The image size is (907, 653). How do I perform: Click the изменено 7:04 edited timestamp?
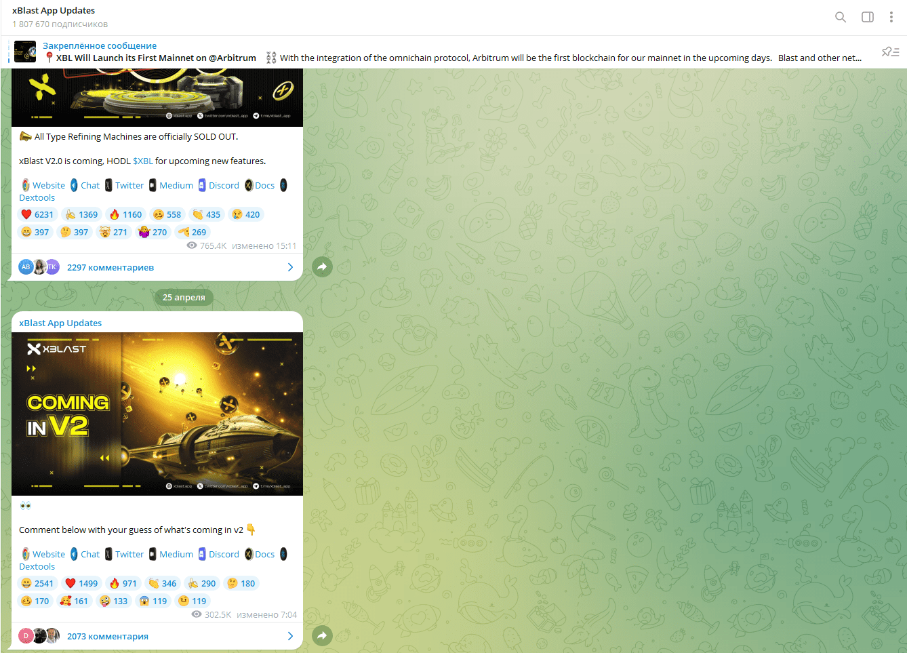[267, 614]
